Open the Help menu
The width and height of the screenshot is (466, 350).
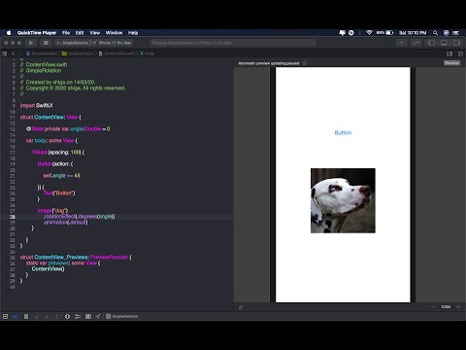coord(133,33)
